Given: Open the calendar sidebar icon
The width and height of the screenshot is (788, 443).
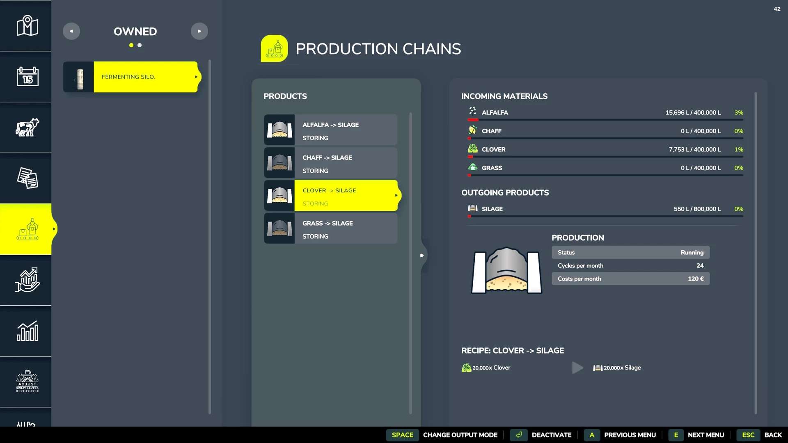Looking at the screenshot, I should click(x=27, y=77).
